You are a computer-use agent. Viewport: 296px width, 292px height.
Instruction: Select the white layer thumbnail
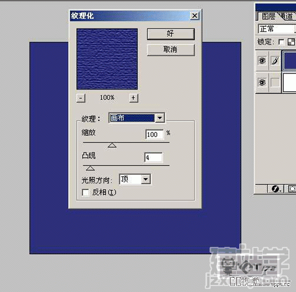[x=290, y=82]
